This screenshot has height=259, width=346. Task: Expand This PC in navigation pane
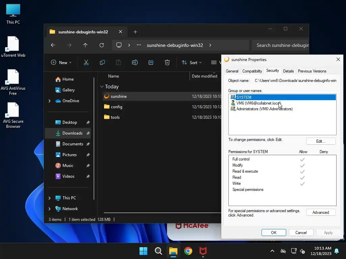[49, 198]
